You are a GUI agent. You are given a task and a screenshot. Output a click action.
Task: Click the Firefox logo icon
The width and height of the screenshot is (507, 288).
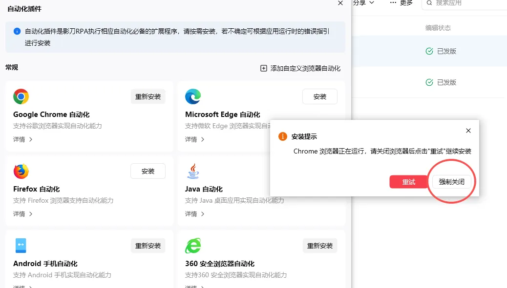(x=21, y=171)
